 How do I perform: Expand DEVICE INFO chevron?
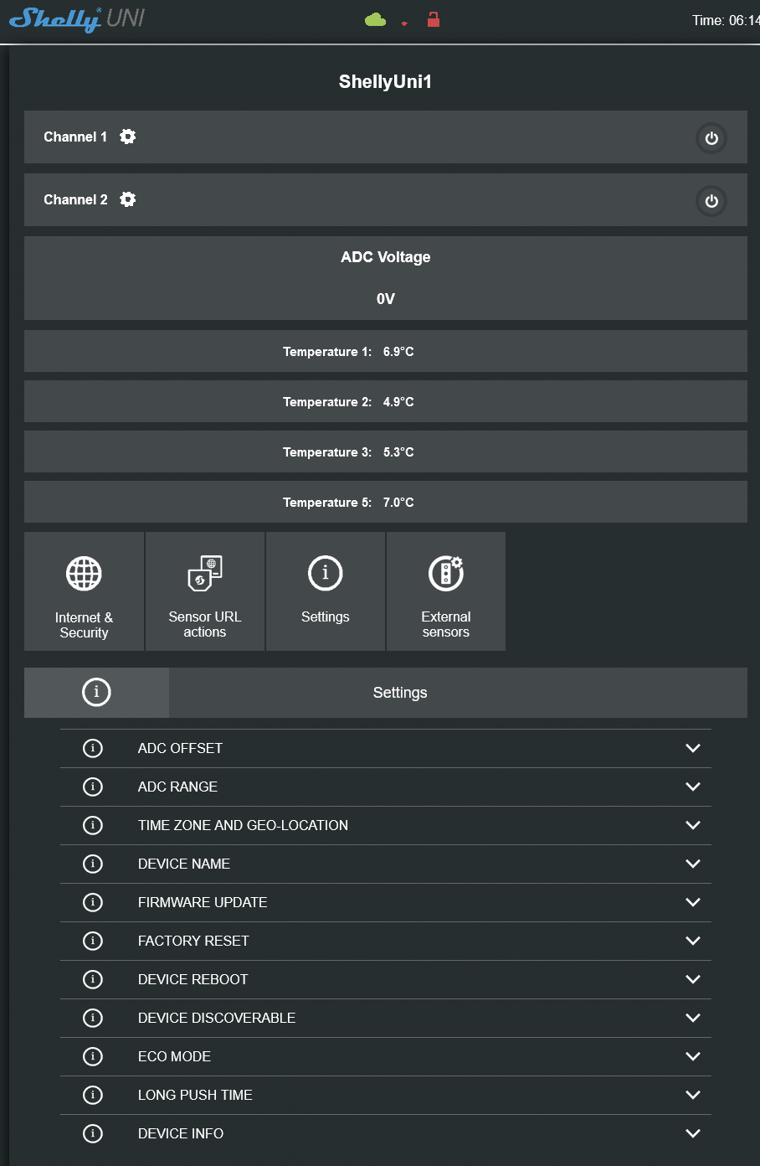(x=692, y=1133)
